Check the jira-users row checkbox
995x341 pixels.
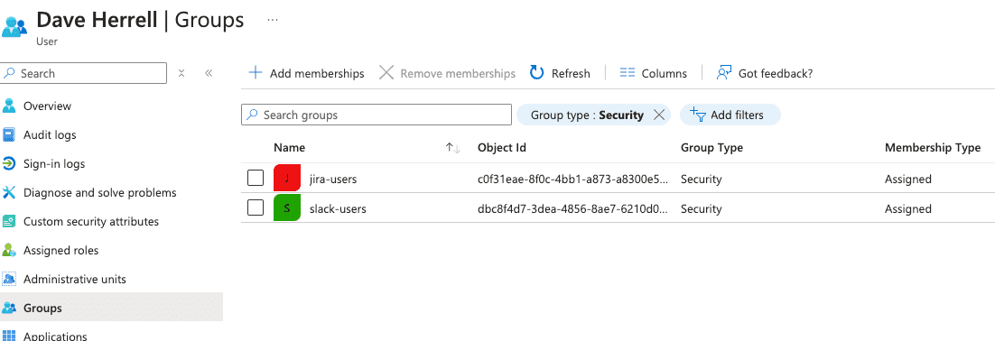[256, 179]
